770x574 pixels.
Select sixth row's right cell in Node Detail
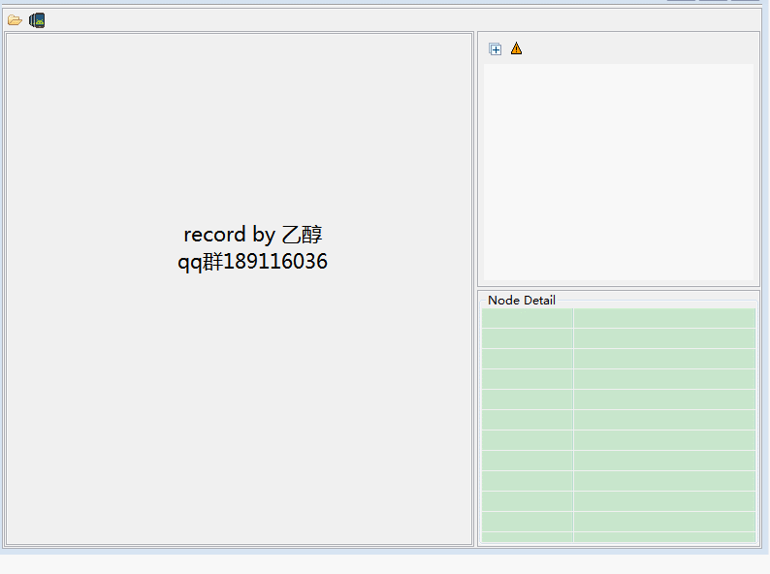point(663,420)
